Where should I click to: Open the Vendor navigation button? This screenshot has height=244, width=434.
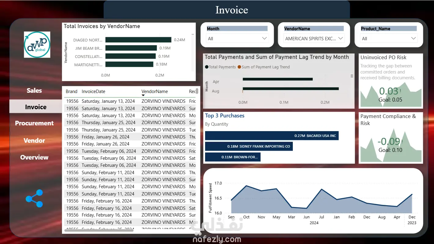(x=34, y=141)
